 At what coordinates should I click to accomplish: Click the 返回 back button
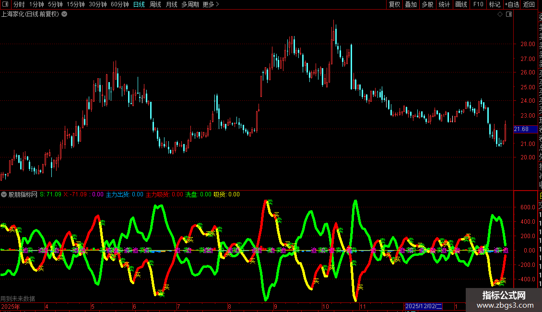(x=529, y=4)
